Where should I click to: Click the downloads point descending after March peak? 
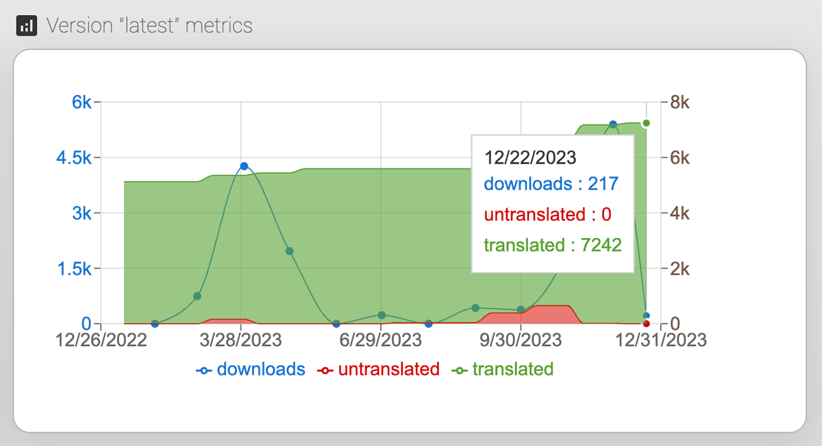coord(289,251)
